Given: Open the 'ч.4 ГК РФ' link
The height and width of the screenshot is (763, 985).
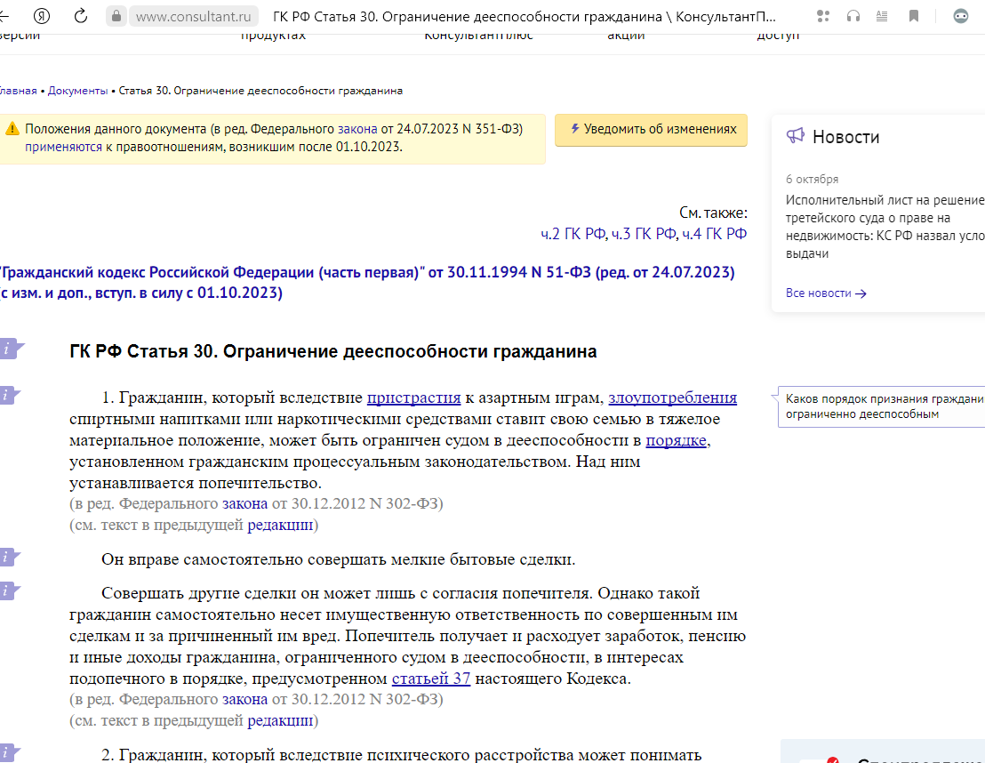Looking at the screenshot, I should coord(714,234).
